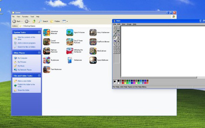Click 'Hide the contents of this drive'
The height and width of the screenshot is (128, 205).
[x=26, y=38]
